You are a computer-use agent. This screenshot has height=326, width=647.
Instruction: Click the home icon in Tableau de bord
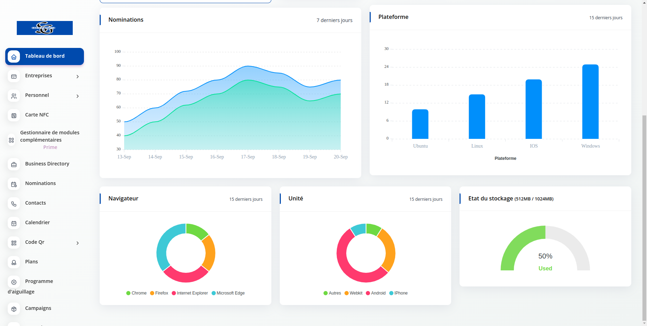click(14, 57)
